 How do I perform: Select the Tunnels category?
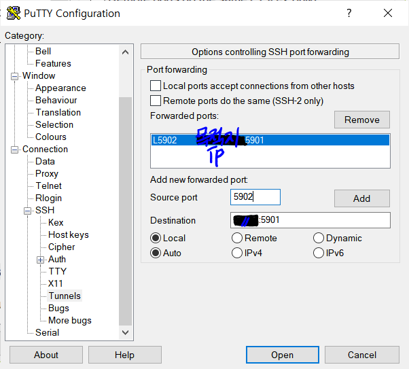pyautogui.click(x=65, y=296)
